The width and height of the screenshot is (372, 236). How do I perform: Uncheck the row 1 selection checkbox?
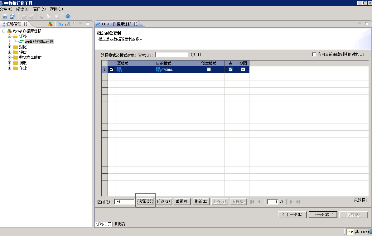112,70
